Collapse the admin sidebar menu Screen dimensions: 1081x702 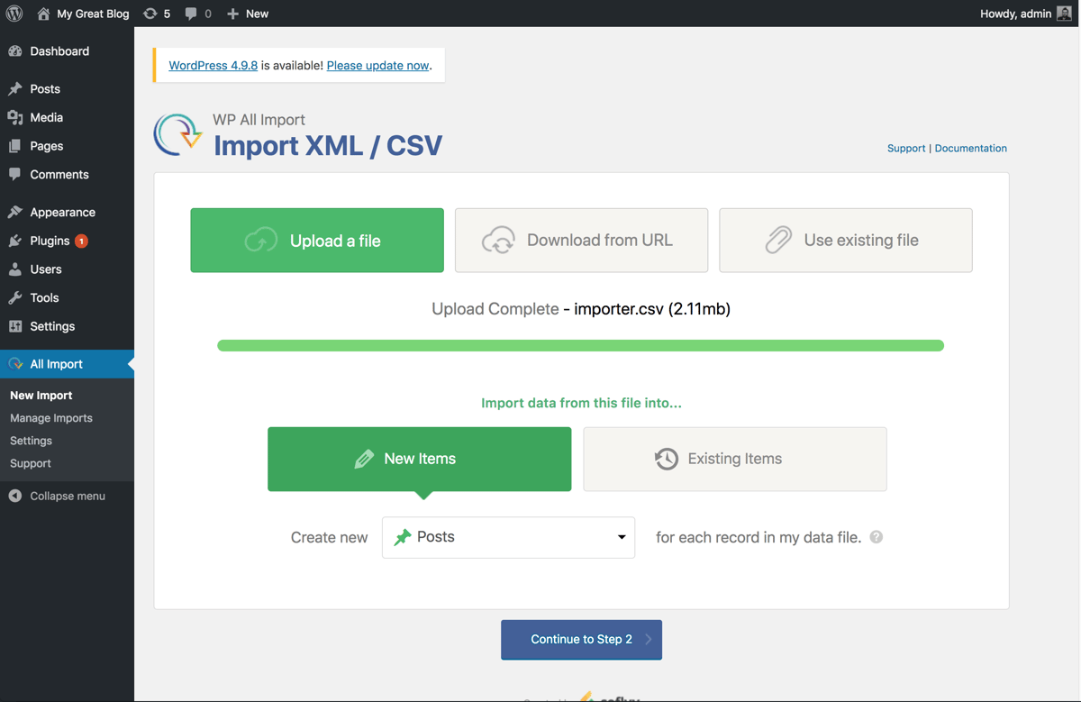pos(59,496)
